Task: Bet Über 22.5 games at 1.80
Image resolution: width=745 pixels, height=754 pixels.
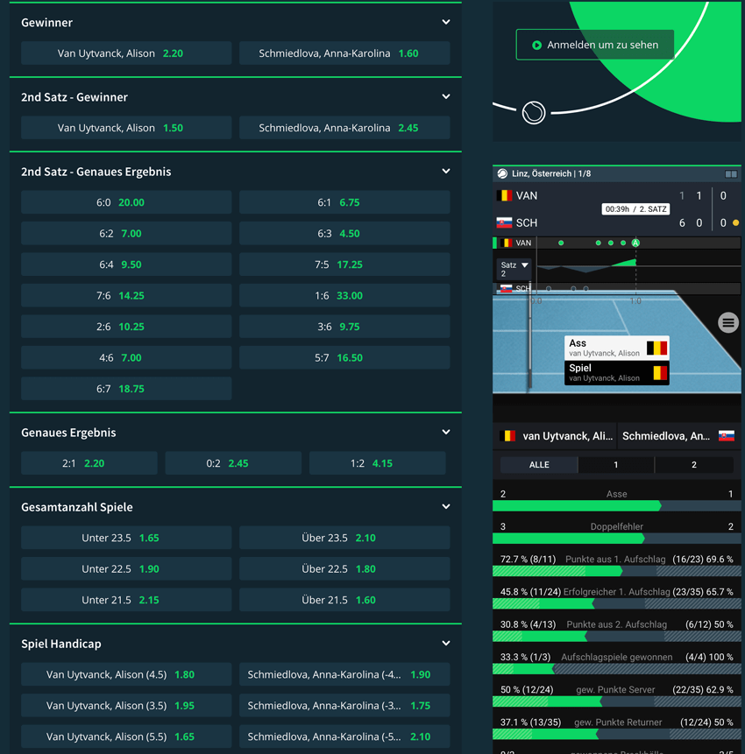Action: (x=344, y=569)
